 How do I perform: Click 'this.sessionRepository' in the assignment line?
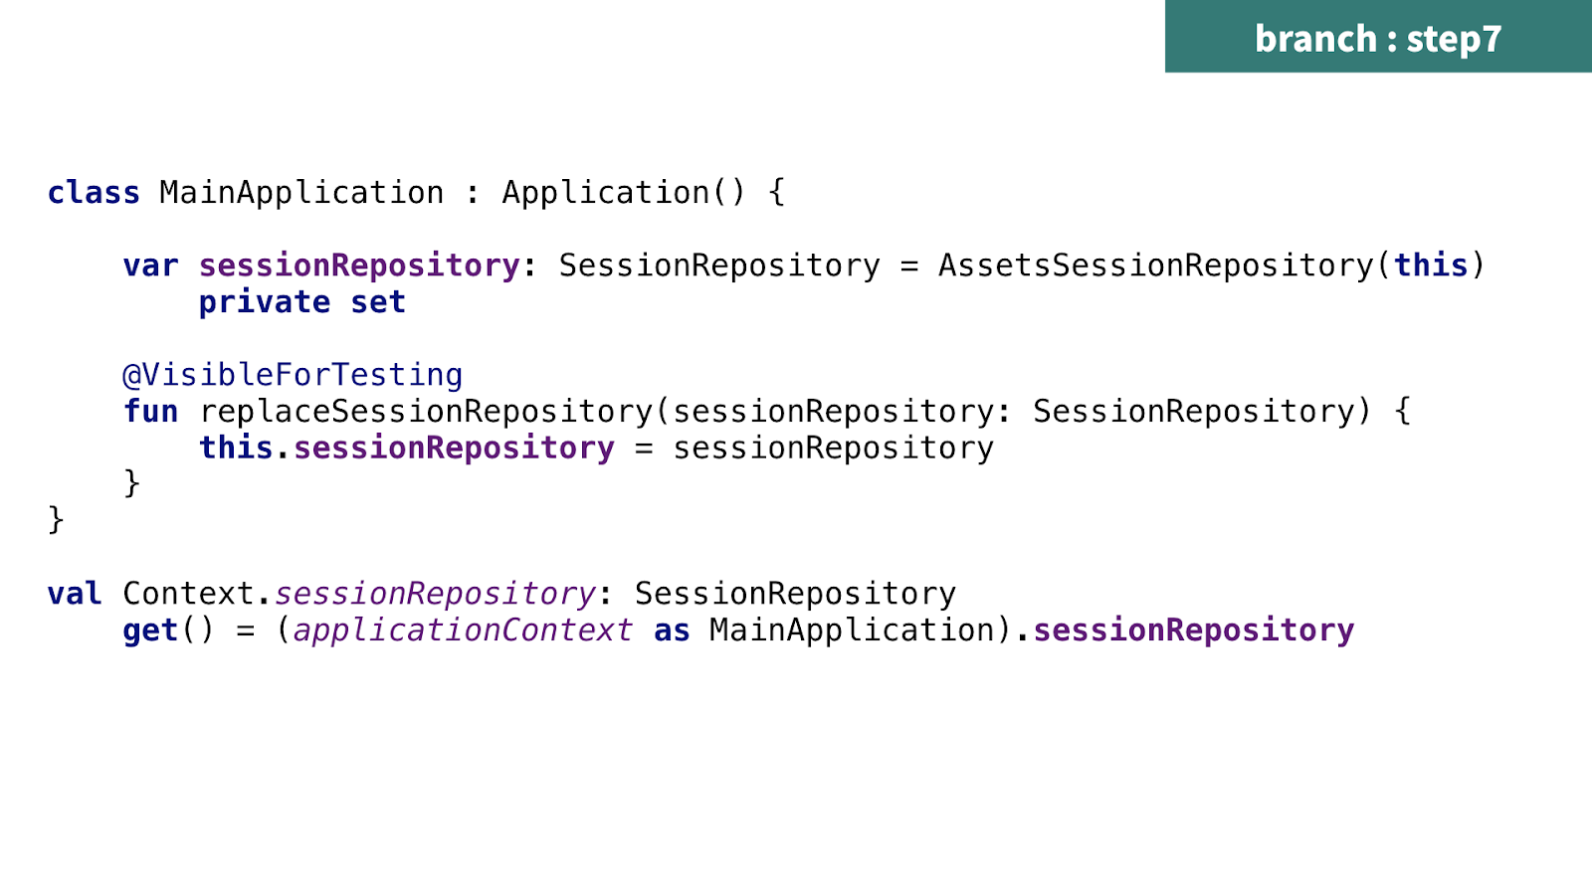coord(407,447)
